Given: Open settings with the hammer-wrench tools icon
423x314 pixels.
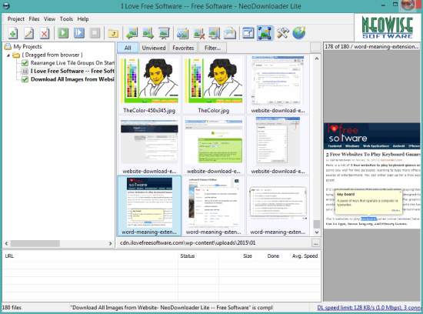Looking at the screenshot, I should pyautogui.click(x=282, y=33).
